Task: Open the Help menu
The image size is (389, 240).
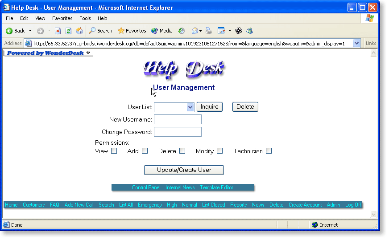Action: [102, 18]
